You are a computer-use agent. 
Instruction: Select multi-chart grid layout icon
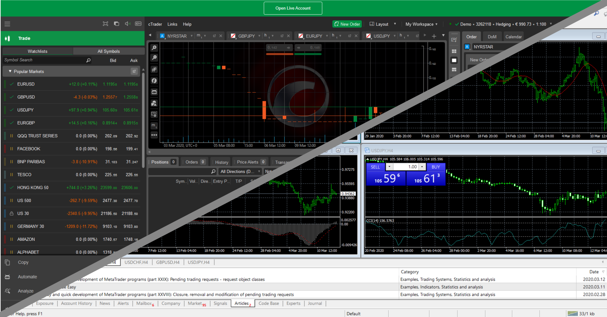(x=454, y=51)
